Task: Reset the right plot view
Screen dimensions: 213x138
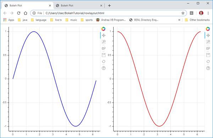Action: pyautogui.click(x=208, y=61)
